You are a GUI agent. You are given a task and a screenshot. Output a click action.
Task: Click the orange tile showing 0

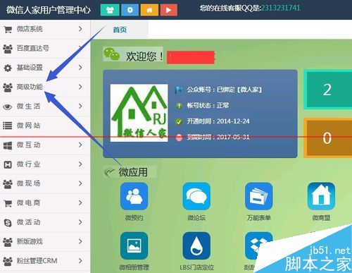pos(328,138)
